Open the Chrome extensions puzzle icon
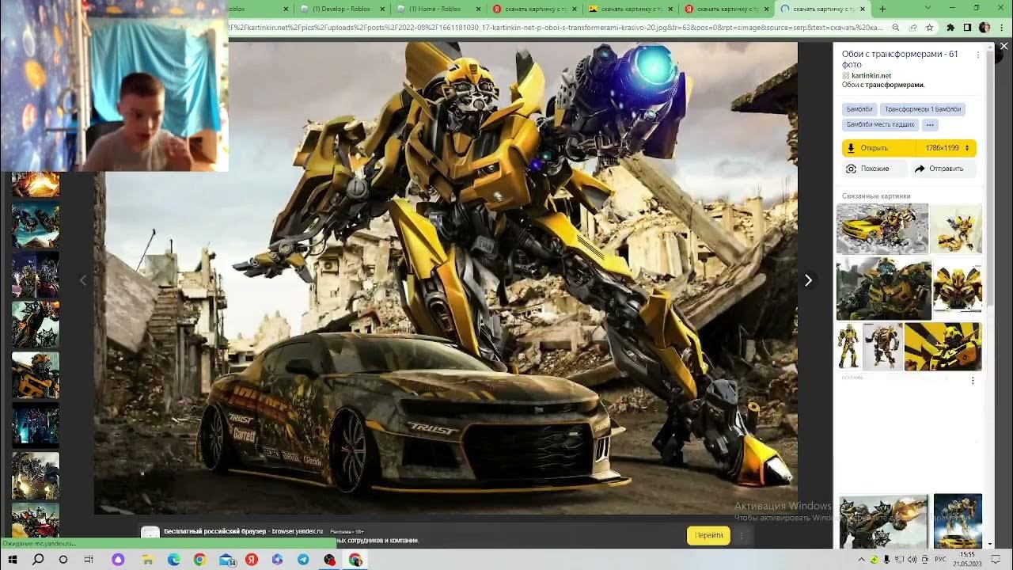Viewport: 1013px width, 570px height. click(x=951, y=27)
